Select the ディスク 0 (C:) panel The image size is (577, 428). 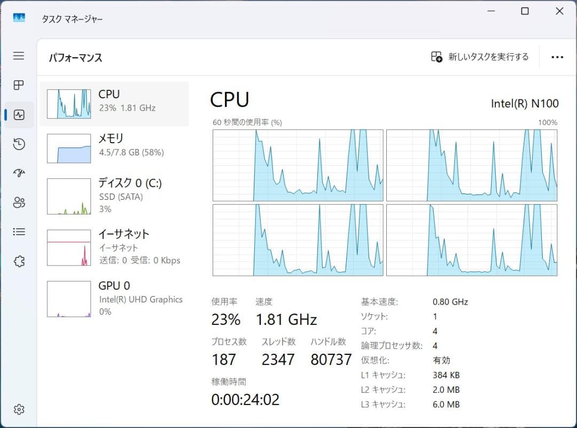click(113, 196)
